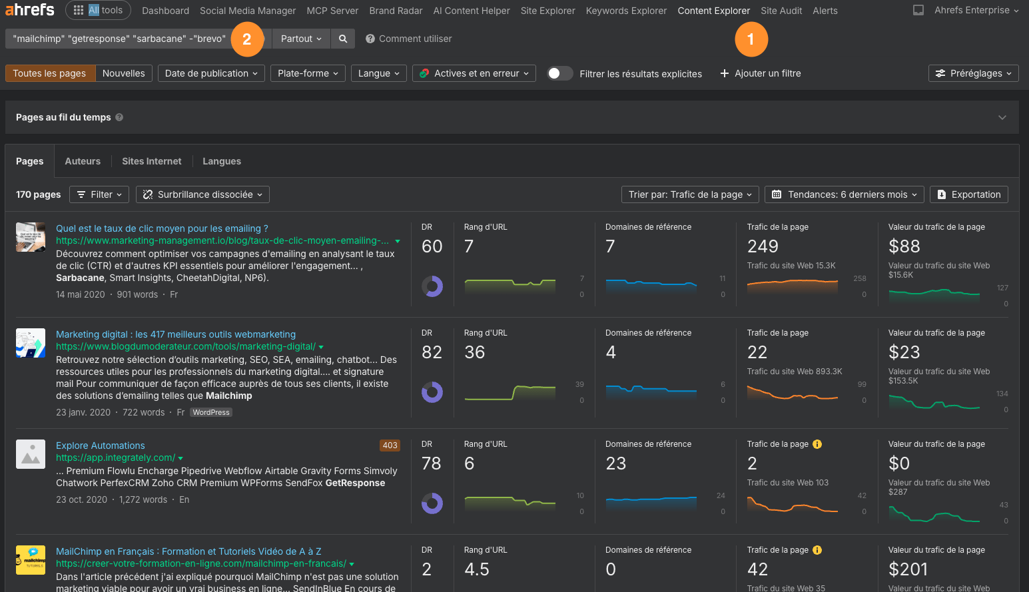Select the Toutes les pages option

50,73
